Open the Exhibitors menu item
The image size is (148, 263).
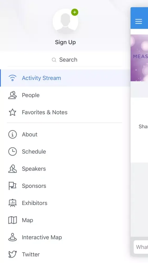[65, 203]
